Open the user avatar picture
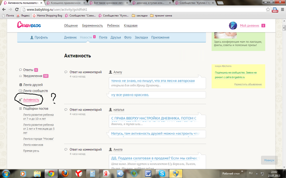Viewport: 286px width, 178px height. coord(233,26)
